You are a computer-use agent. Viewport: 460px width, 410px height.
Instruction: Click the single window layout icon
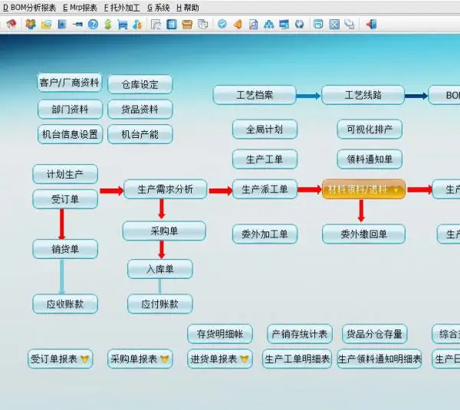[318, 24]
